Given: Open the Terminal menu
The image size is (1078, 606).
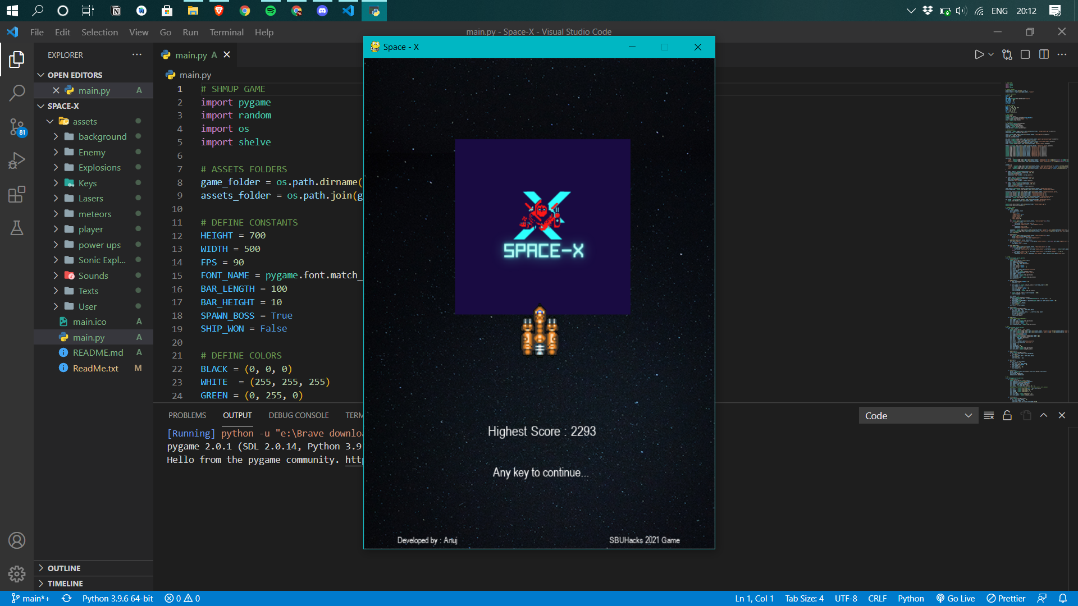Looking at the screenshot, I should pos(226,32).
